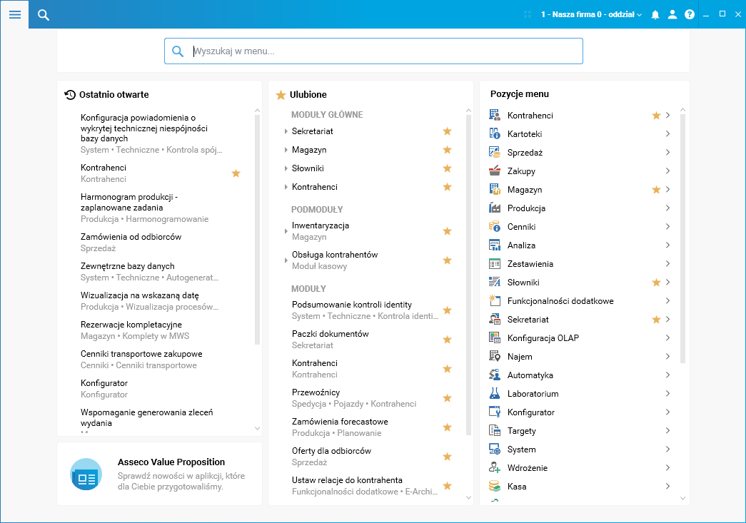Click Kartoteki menu icon
Image resolution: width=746 pixels, height=523 pixels.
[495, 133]
